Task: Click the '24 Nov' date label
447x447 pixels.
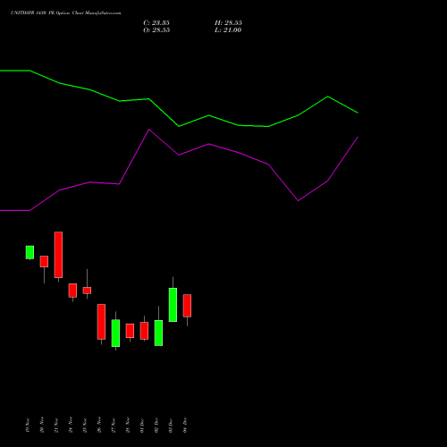Action: 71,425
